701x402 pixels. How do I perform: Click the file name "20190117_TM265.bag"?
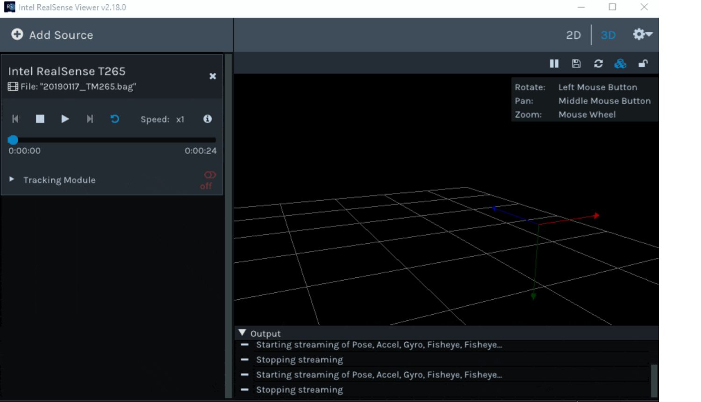tap(88, 86)
